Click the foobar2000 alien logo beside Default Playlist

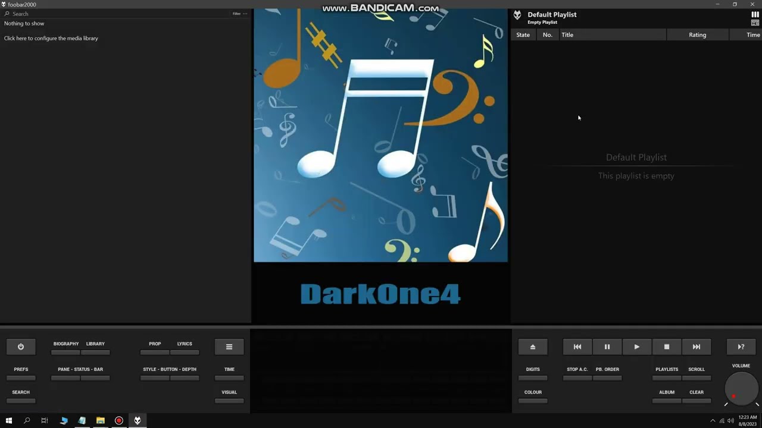517,15
